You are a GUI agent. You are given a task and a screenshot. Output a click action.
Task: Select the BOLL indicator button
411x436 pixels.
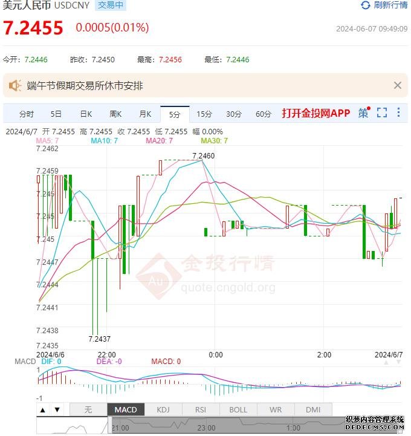(238, 409)
